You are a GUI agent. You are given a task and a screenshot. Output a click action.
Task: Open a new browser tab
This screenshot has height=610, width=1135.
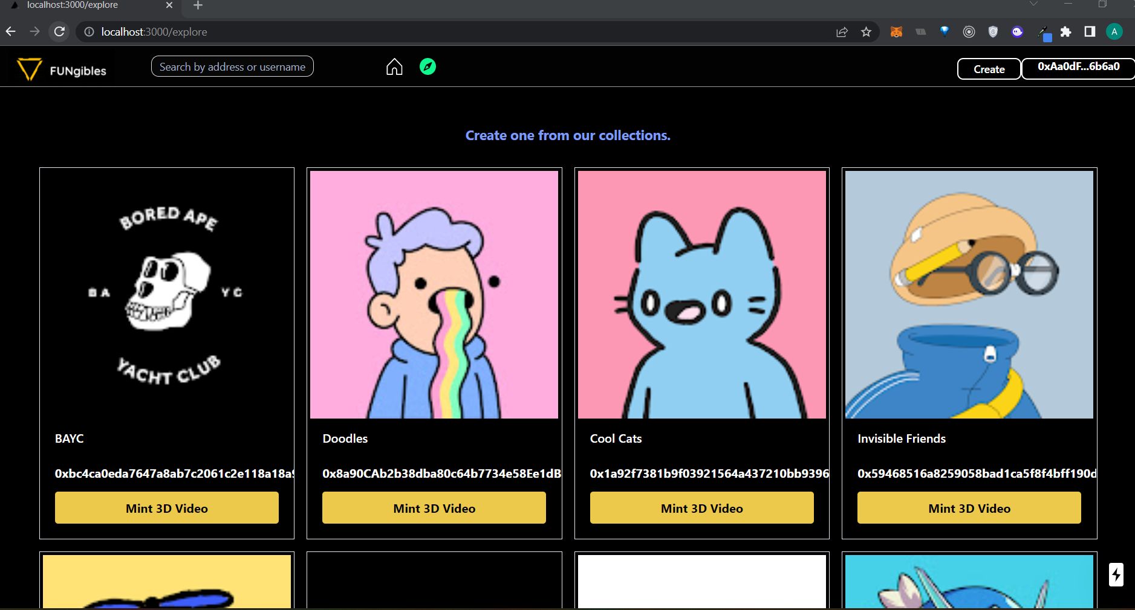[198, 5]
